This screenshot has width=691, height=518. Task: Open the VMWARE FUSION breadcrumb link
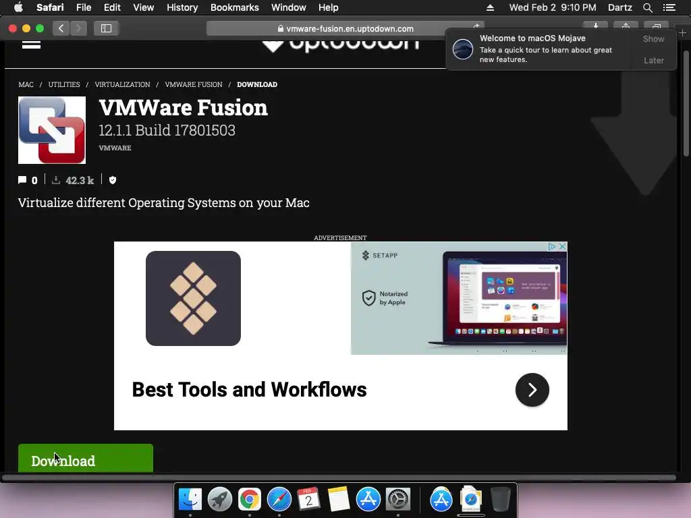tap(194, 84)
